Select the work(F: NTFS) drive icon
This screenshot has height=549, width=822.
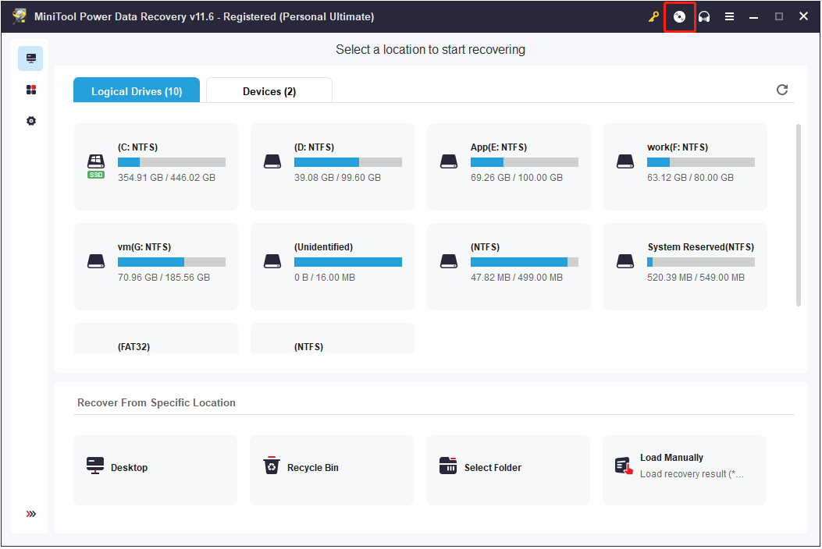pos(625,161)
